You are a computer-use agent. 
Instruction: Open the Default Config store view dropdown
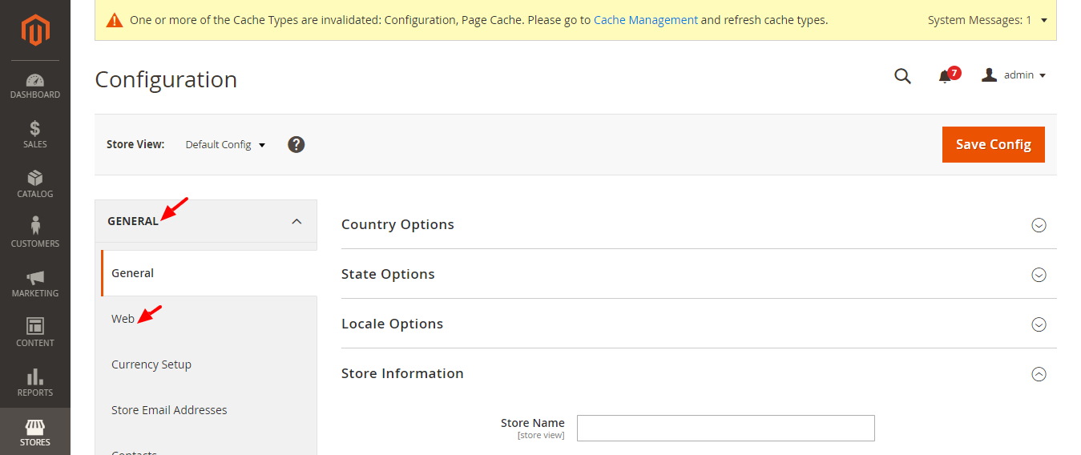click(x=225, y=145)
